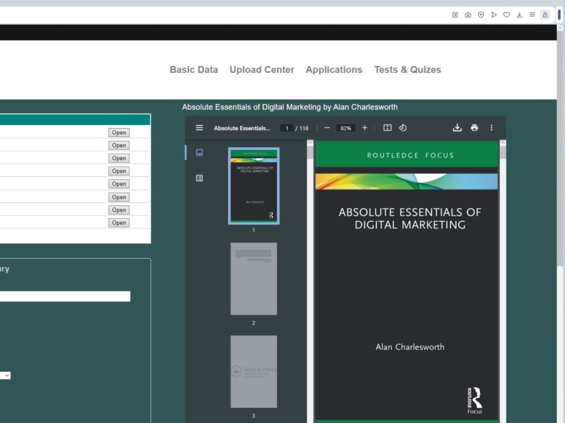Open the browser profile account icon

tap(545, 15)
